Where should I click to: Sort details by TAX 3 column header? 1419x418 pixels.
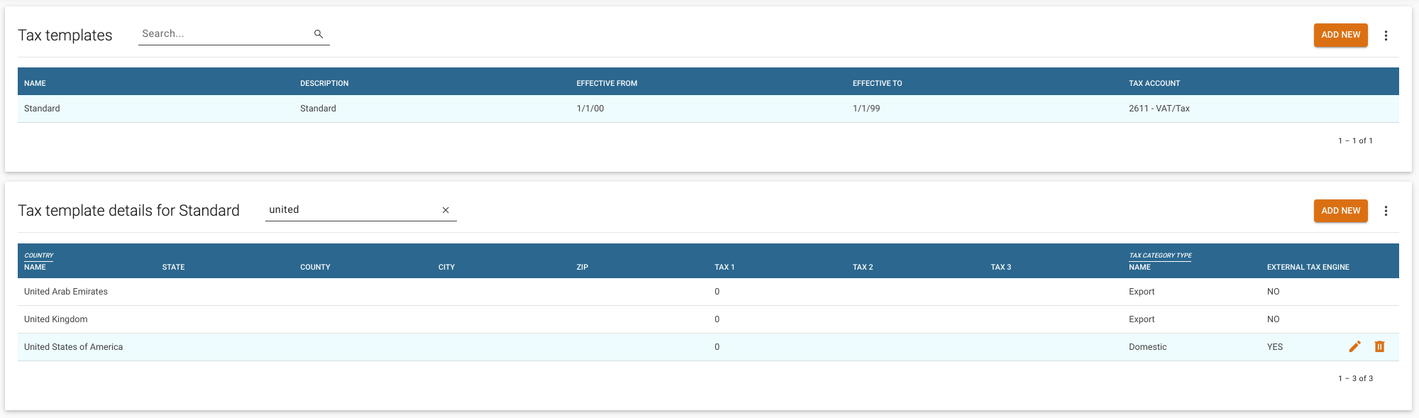pos(1001,267)
